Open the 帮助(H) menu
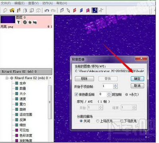Screen dimensions: 159x143 pyautogui.click(x=62, y=3)
